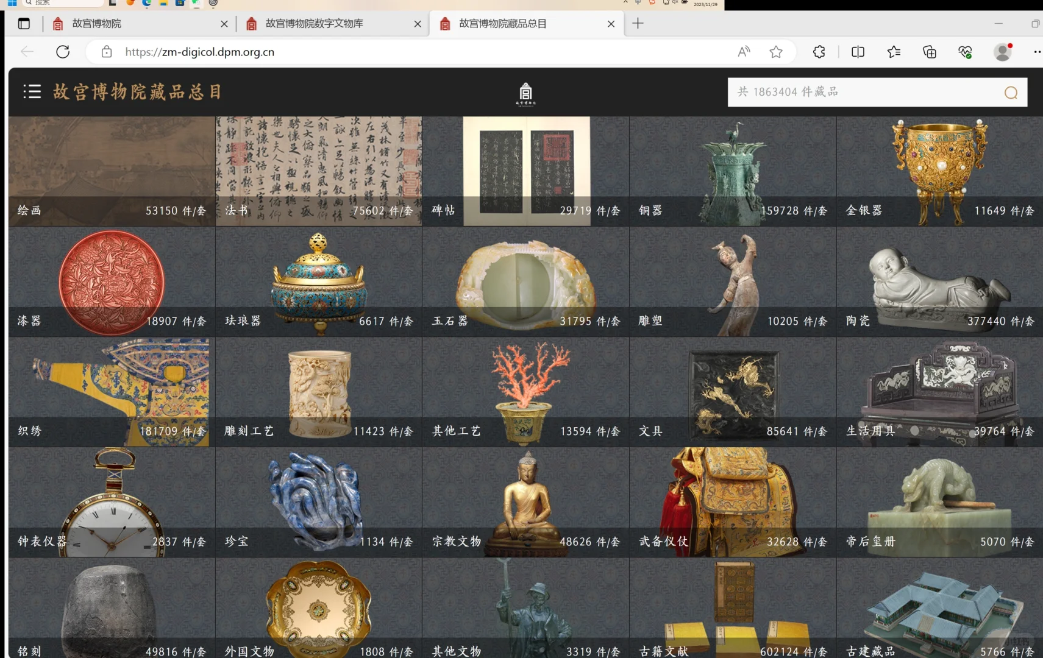Click the search magnifier icon
Viewport: 1043px width, 658px height.
pos(1011,92)
